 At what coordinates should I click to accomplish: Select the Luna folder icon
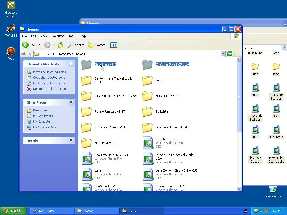tap(147, 80)
